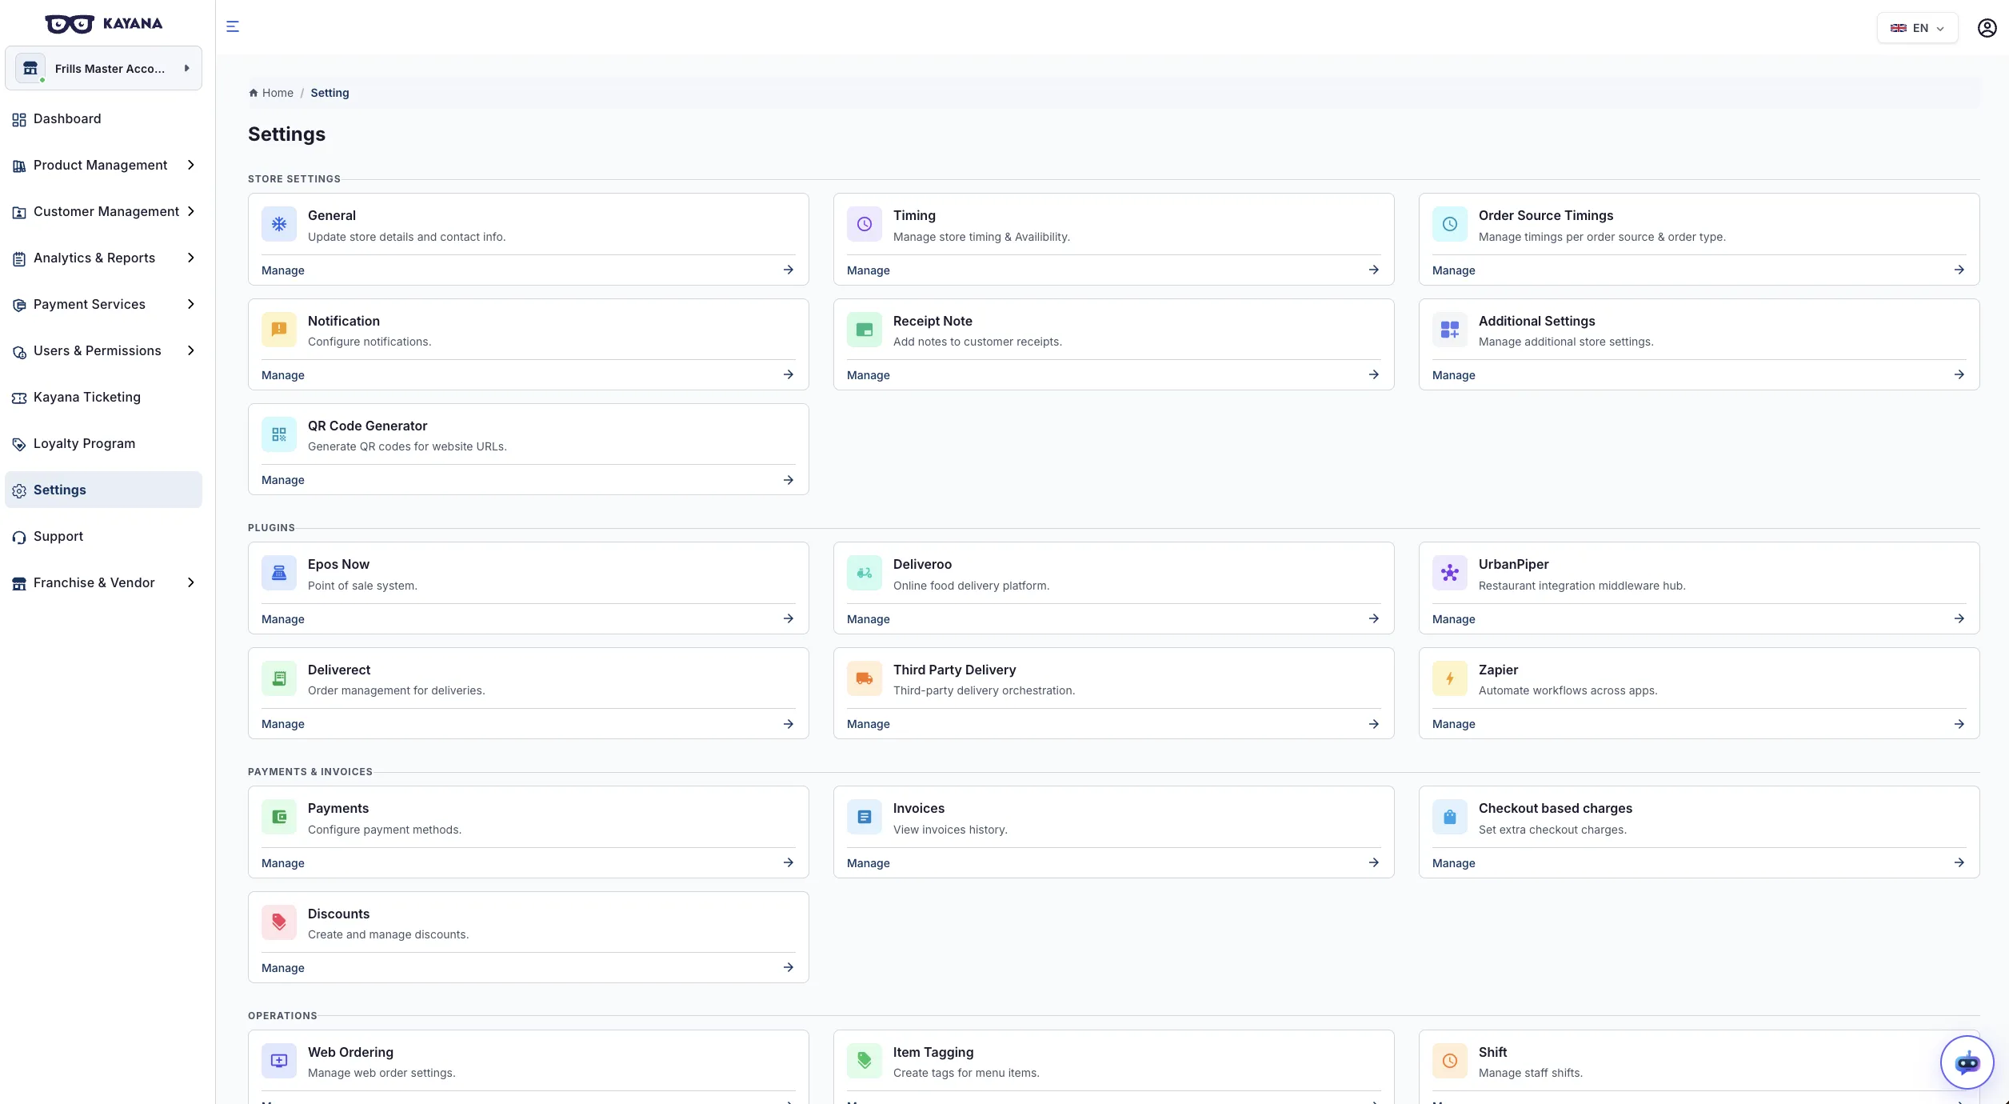
Task: Open the Frills Master Account store switcher
Action: coord(103,68)
